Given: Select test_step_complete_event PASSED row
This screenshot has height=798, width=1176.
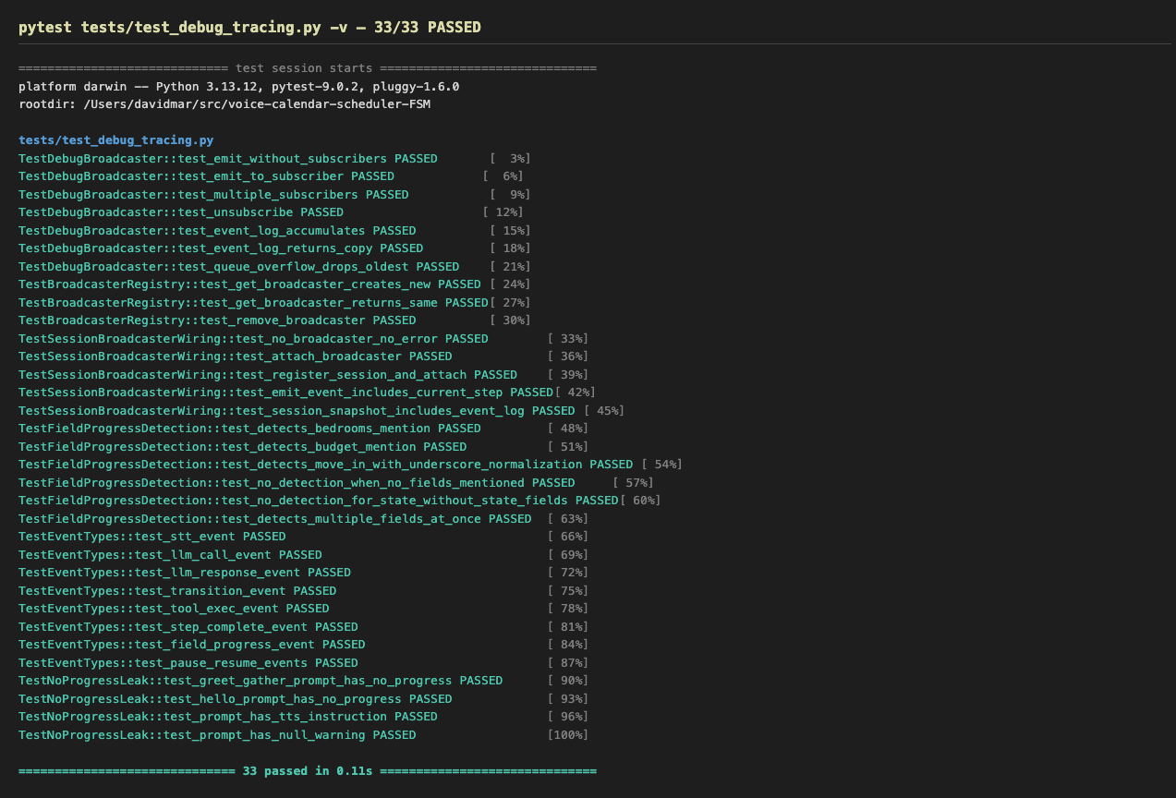Looking at the screenshot, I should click(x=303, y=627).
